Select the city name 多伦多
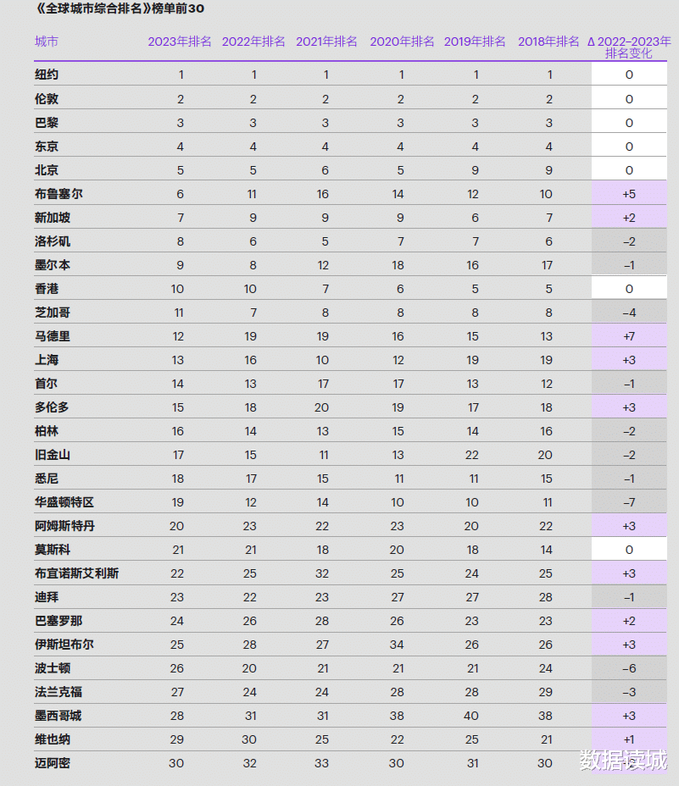 tap(53, 407)
